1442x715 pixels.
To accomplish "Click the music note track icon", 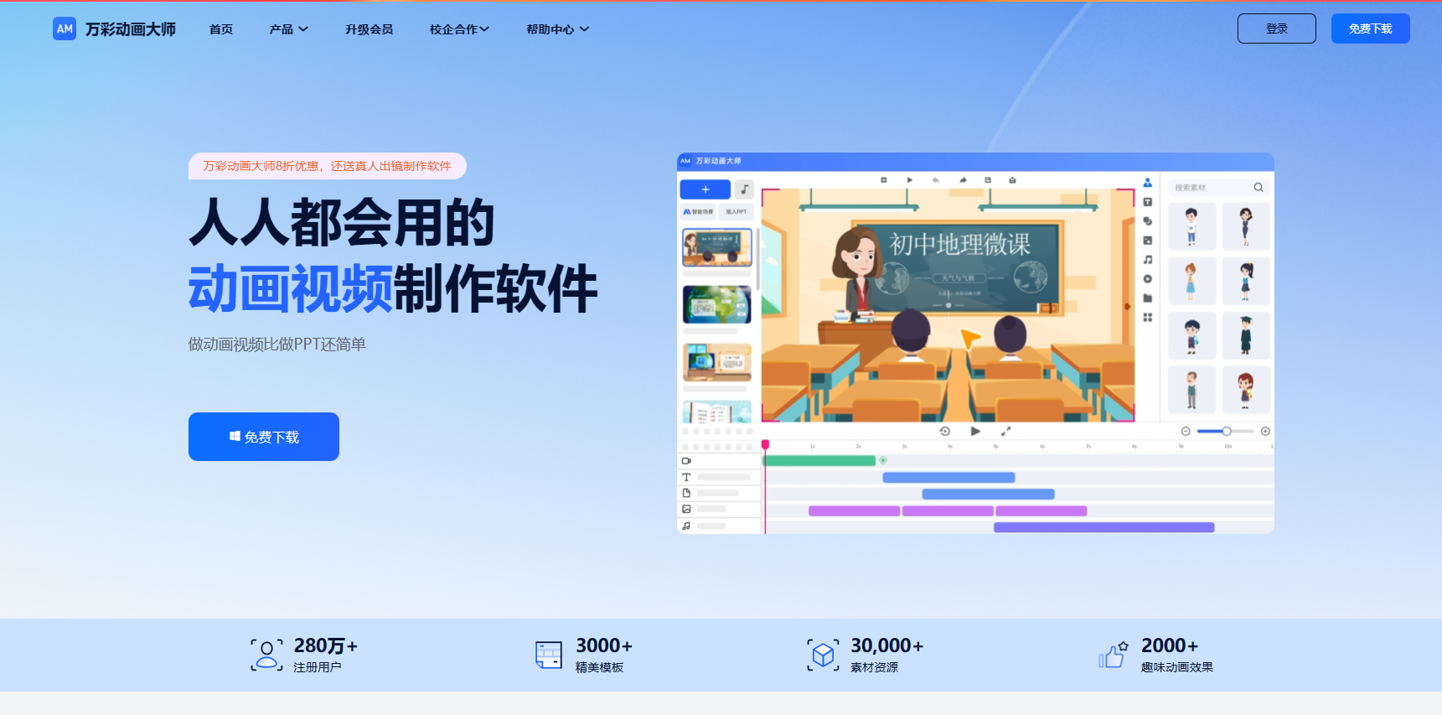I will pyautogui.click(x=686, y=526).
